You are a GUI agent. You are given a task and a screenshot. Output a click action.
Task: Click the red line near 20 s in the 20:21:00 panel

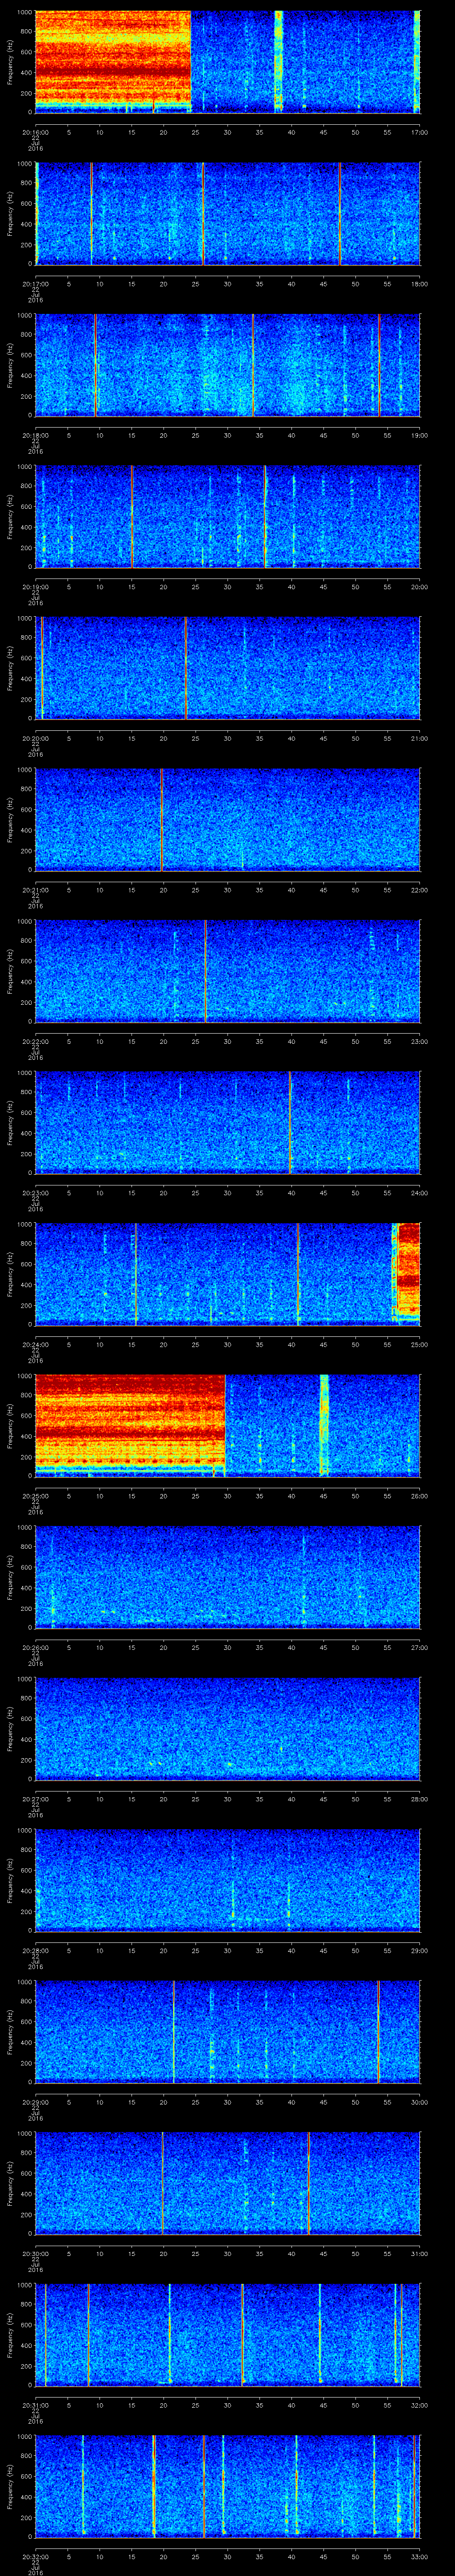point(162,819)
